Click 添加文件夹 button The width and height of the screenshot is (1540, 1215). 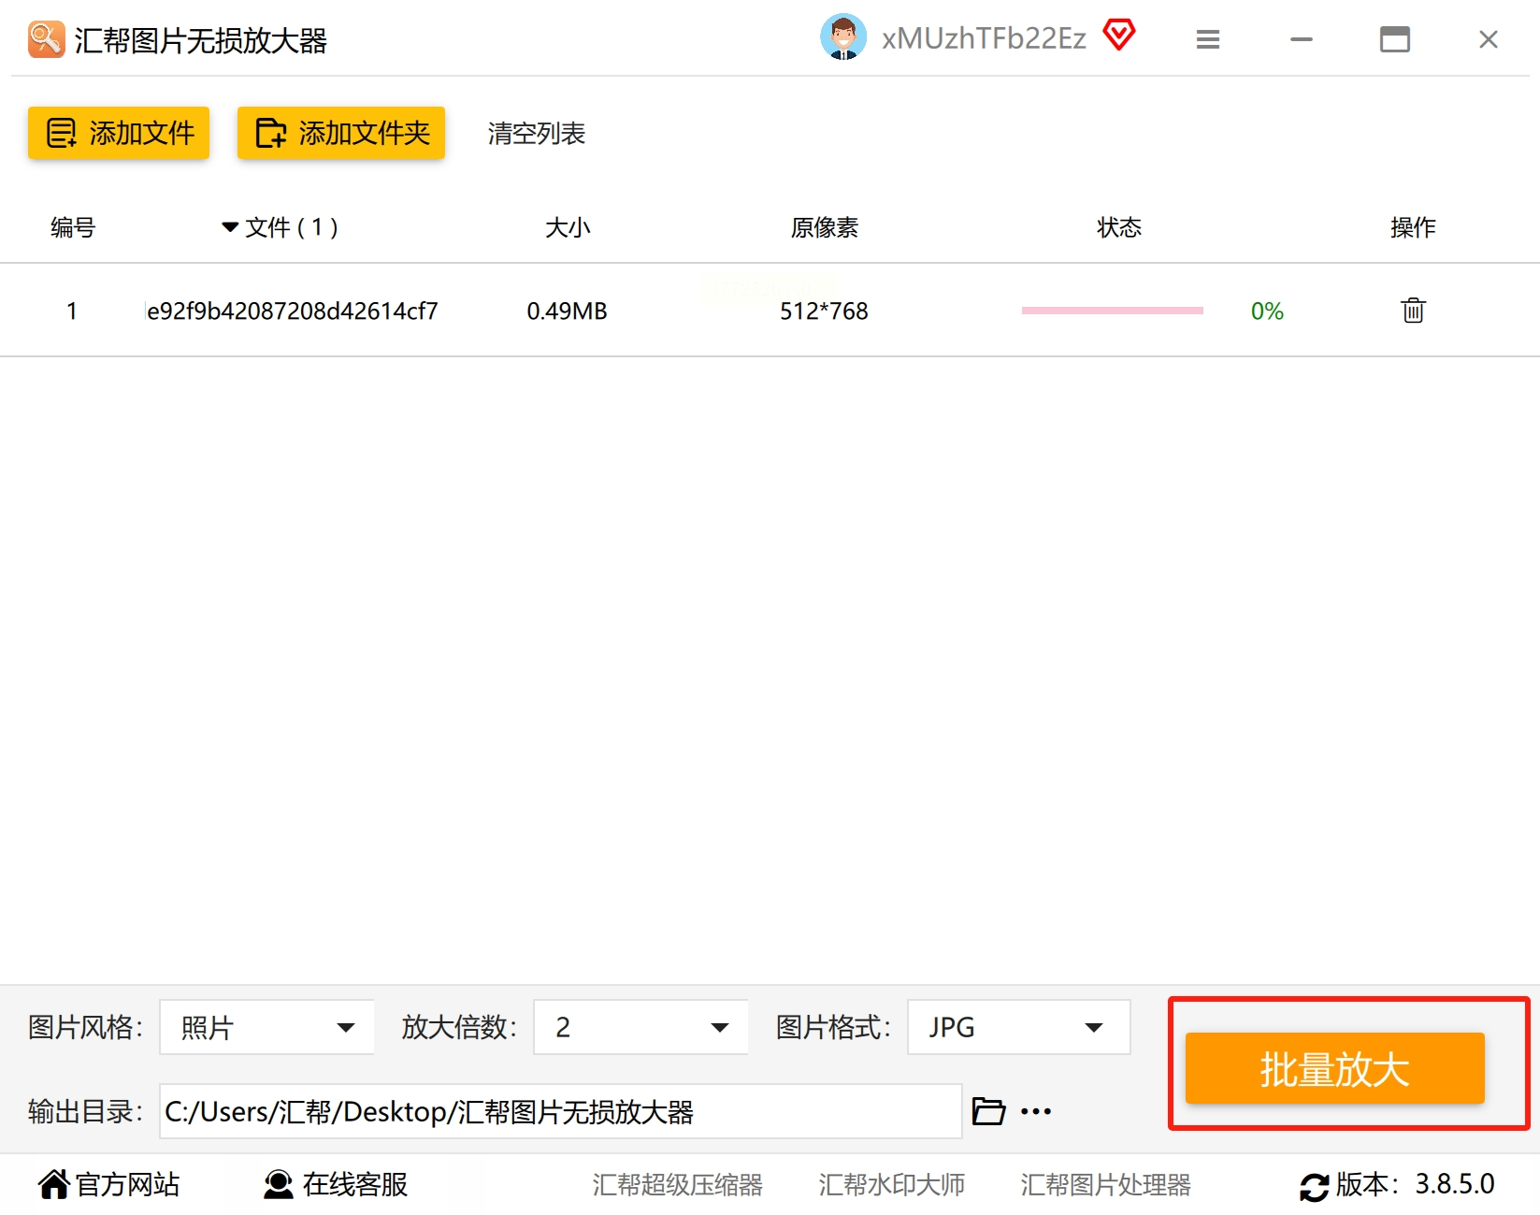[x=341, y=133]
